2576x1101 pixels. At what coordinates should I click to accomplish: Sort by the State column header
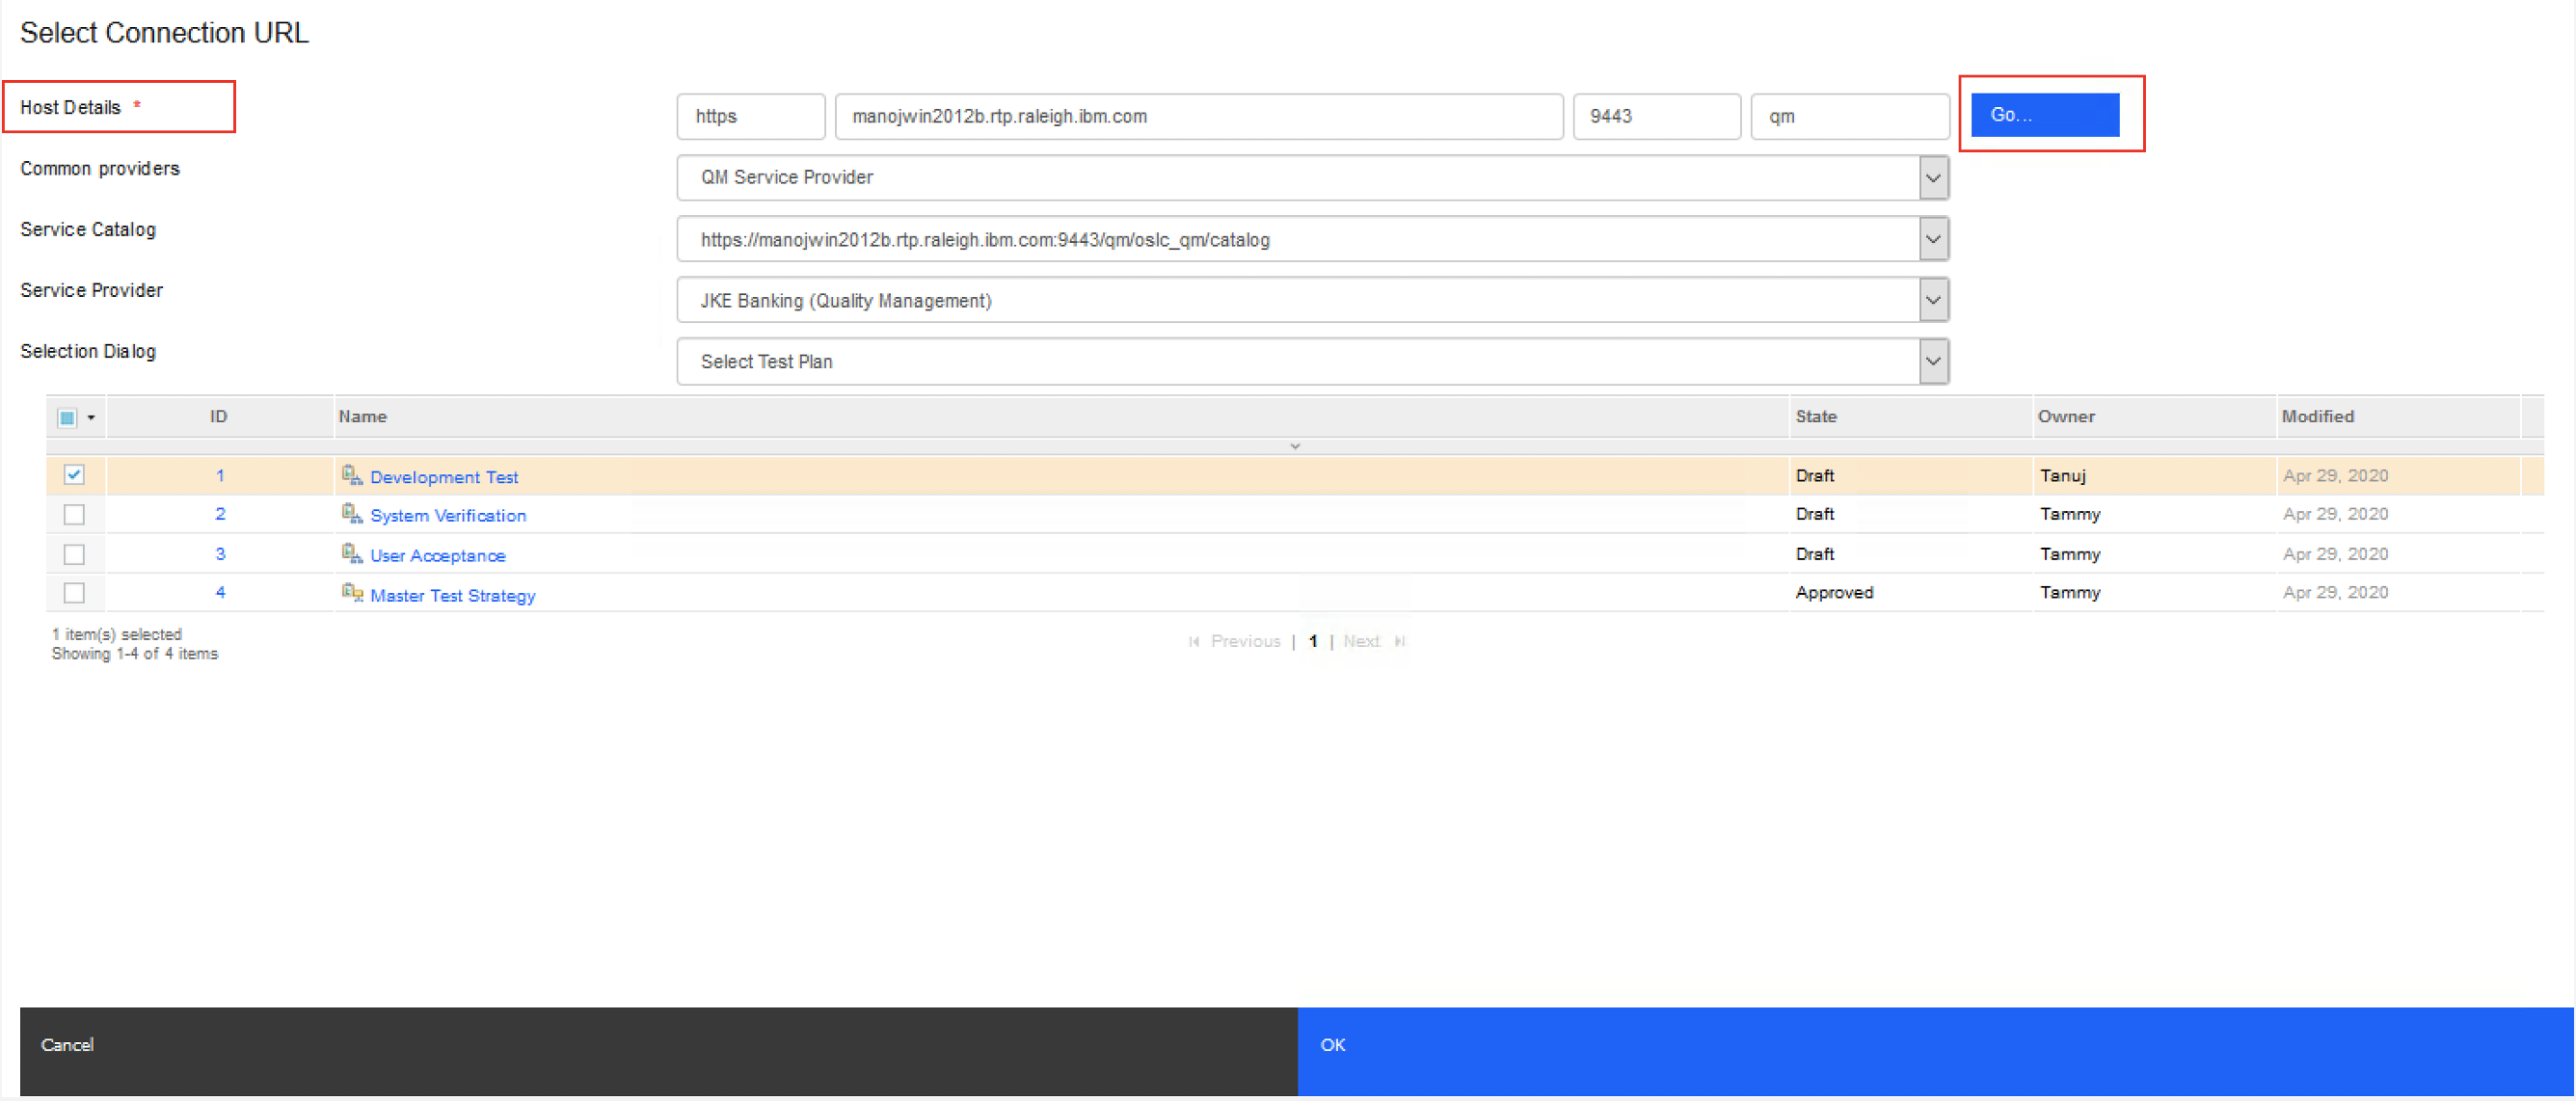[x=1911, y=417]
